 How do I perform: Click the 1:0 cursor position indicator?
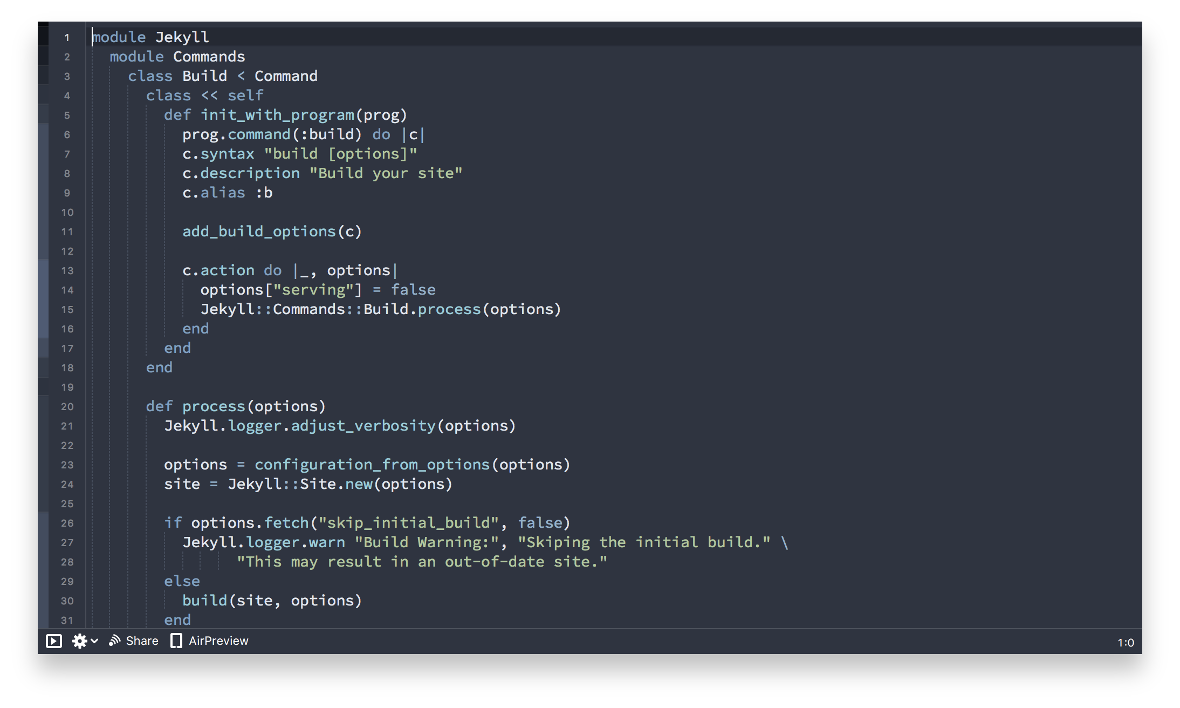(1125, 643)
